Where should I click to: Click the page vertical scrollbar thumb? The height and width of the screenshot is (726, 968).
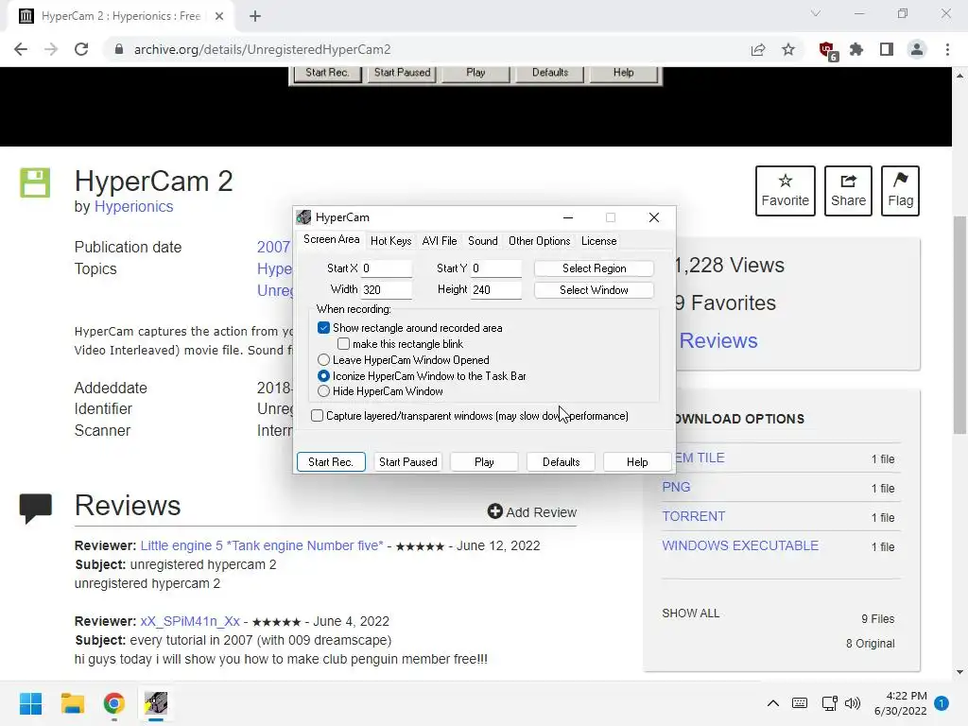tap(960, 325)
